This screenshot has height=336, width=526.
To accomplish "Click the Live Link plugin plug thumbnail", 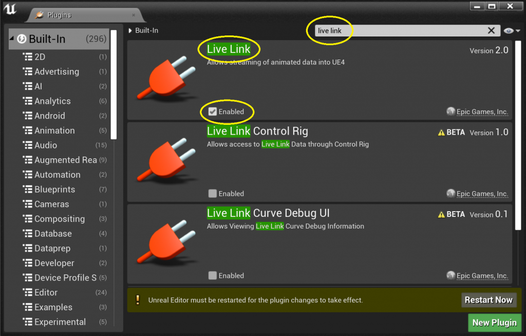I will tap(167, 78).
